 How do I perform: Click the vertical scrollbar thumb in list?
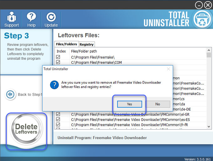(x=209, y=55)
